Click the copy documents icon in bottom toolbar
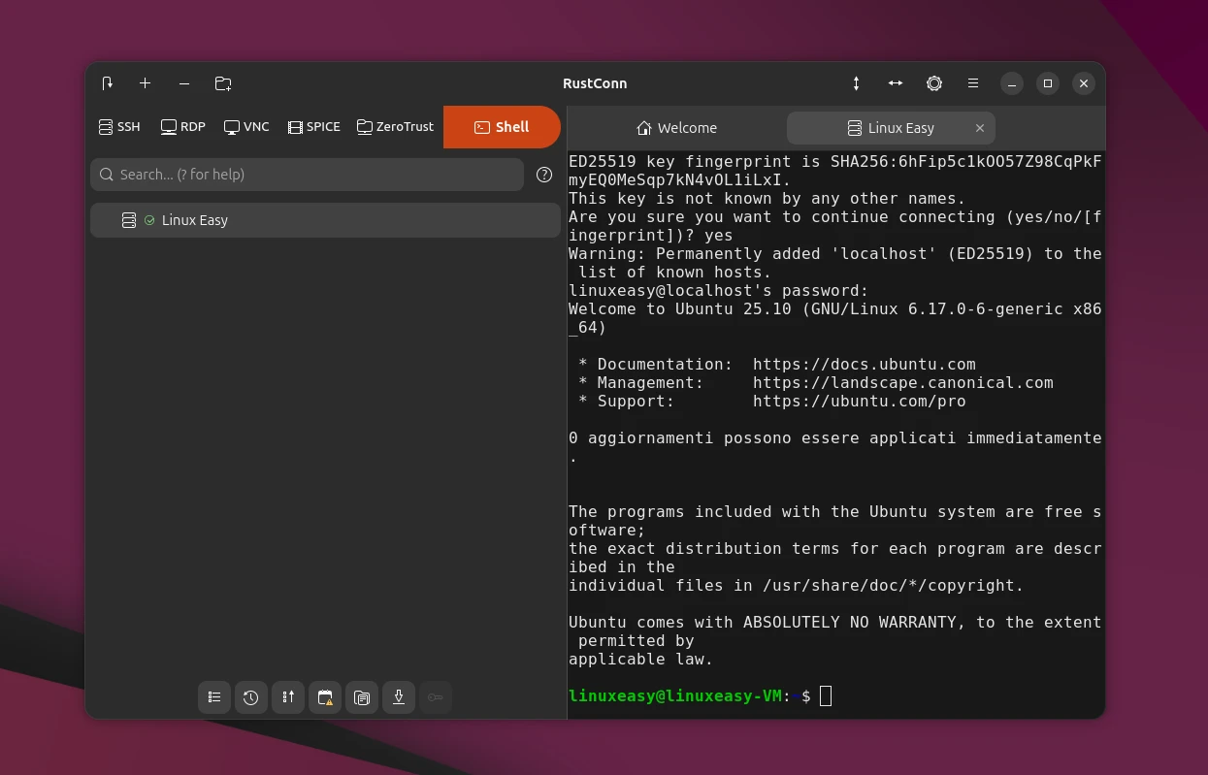The width and height of the screenshot is (1208, 775). coord(362,697)
